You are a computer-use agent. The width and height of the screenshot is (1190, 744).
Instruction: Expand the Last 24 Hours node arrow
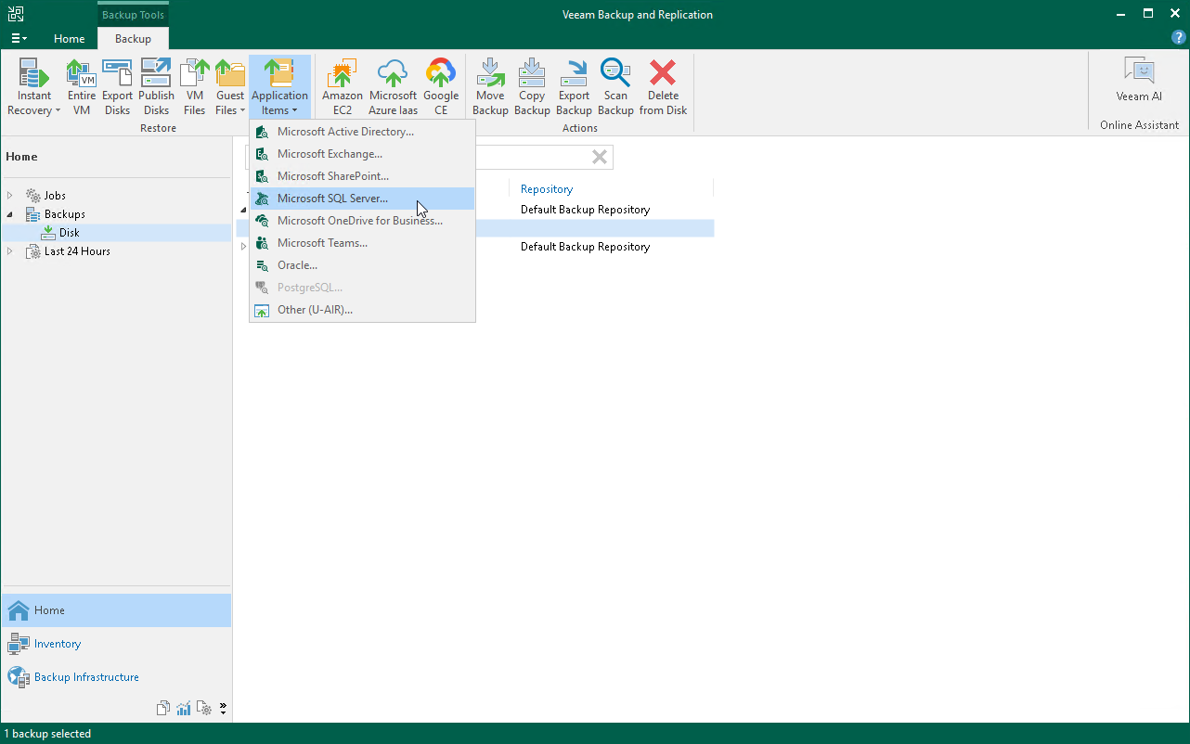pyautogui.click(x=11, y=251)
